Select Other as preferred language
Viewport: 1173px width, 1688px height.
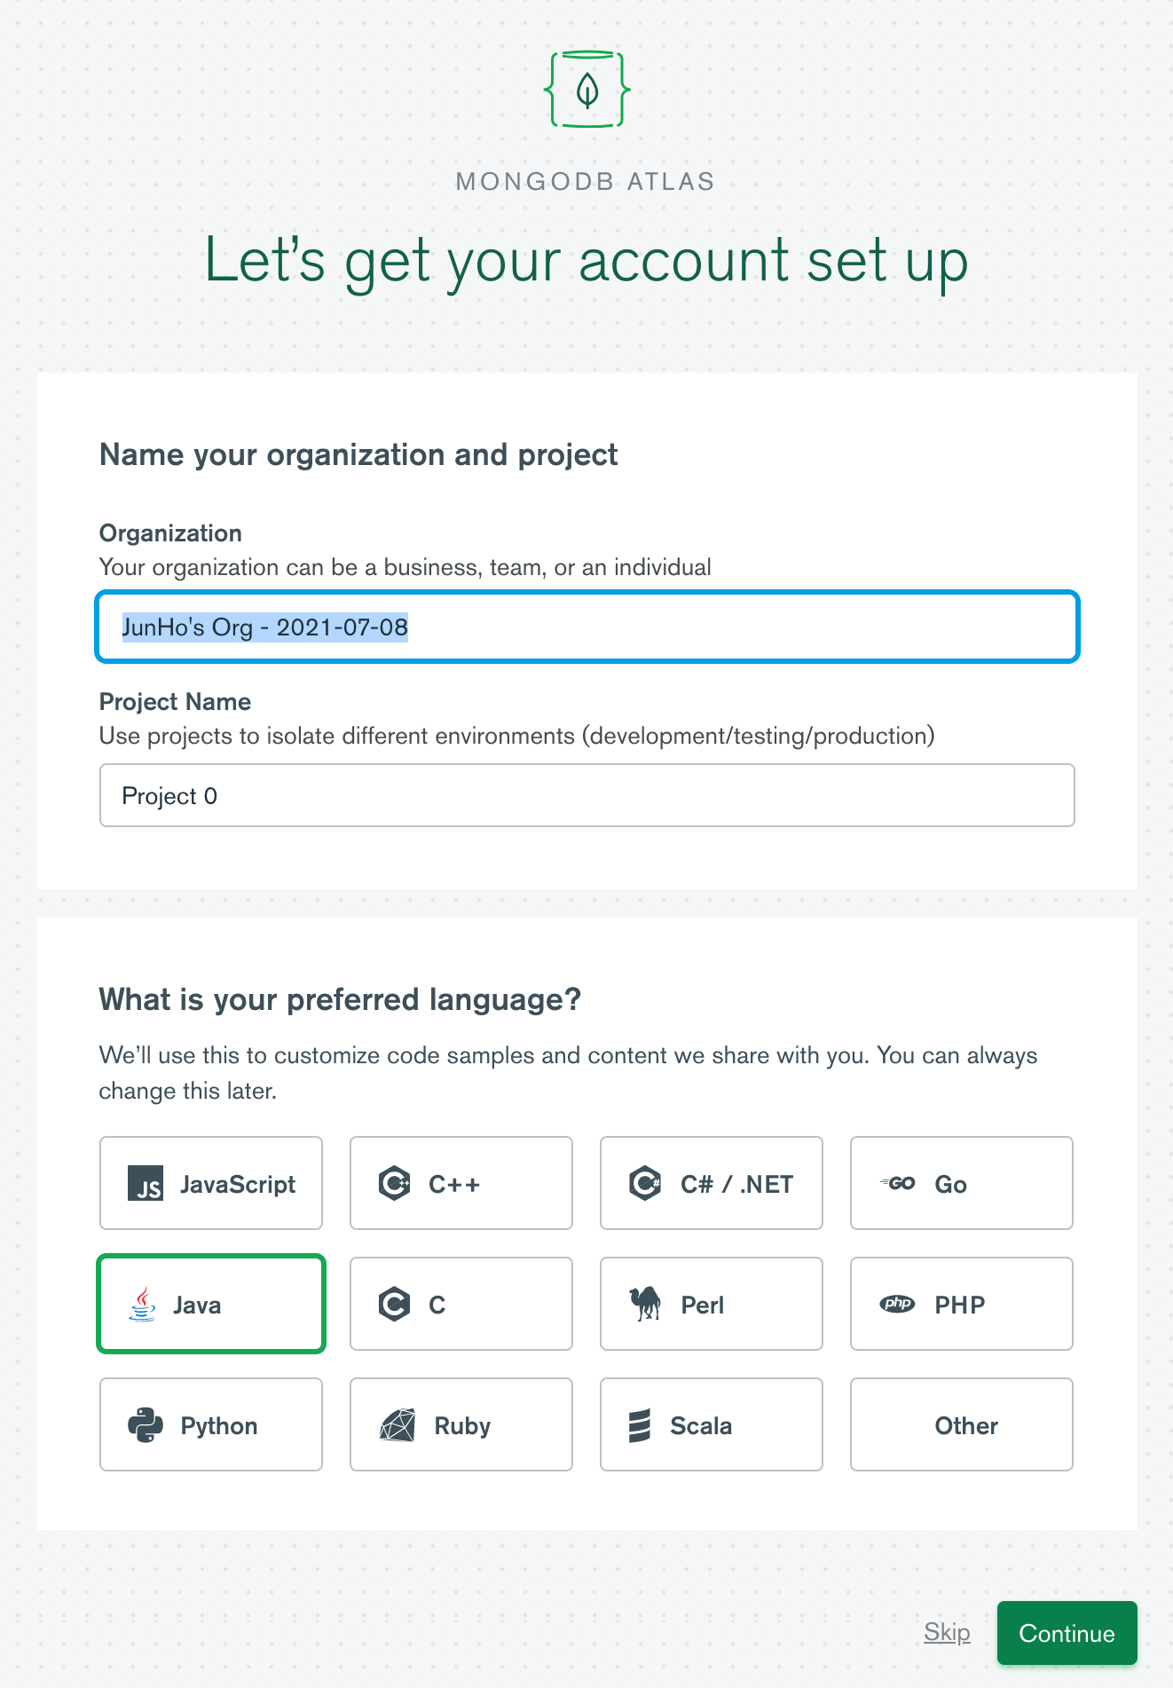click(x=962, y=1424)
